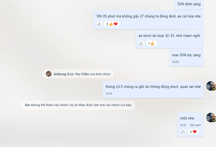
Task: Click the "Tâm" name in group notice
Action: [x=28, y=105]
